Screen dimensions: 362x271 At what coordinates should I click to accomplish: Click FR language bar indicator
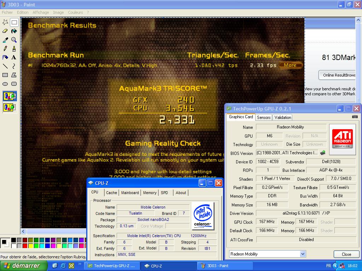pyautogui.click(x=328, y=266)
